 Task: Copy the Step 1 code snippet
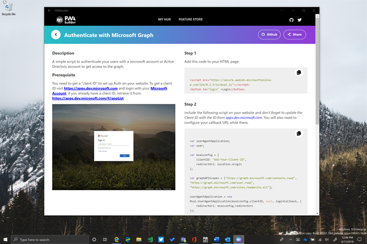299,72
